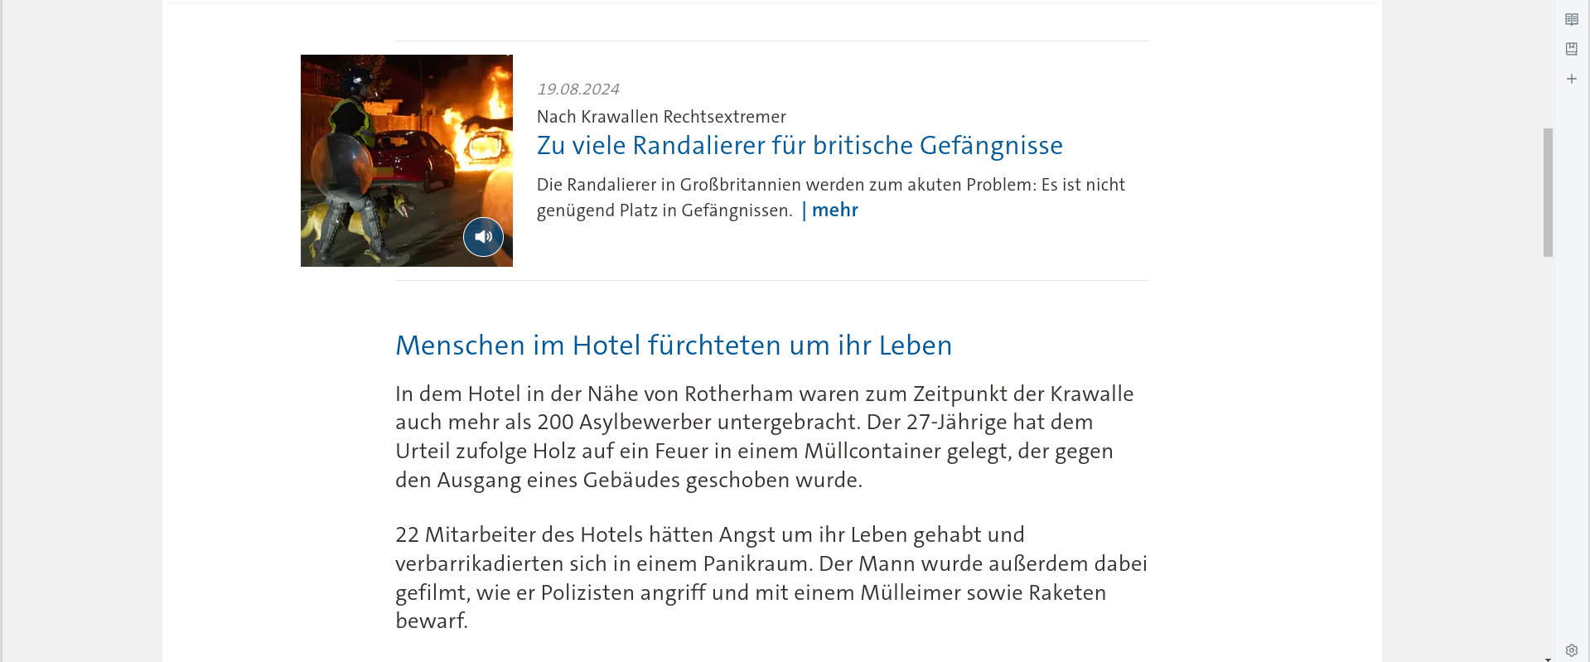Click the date 19.08.2024
The height and width of the screenshot is (662, 1590).
tap(578, 89)
